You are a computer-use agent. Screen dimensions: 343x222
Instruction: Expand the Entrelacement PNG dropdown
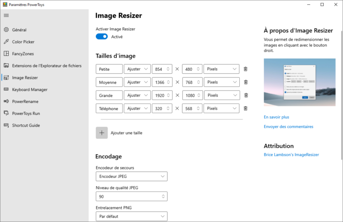(x=131, y=216)
